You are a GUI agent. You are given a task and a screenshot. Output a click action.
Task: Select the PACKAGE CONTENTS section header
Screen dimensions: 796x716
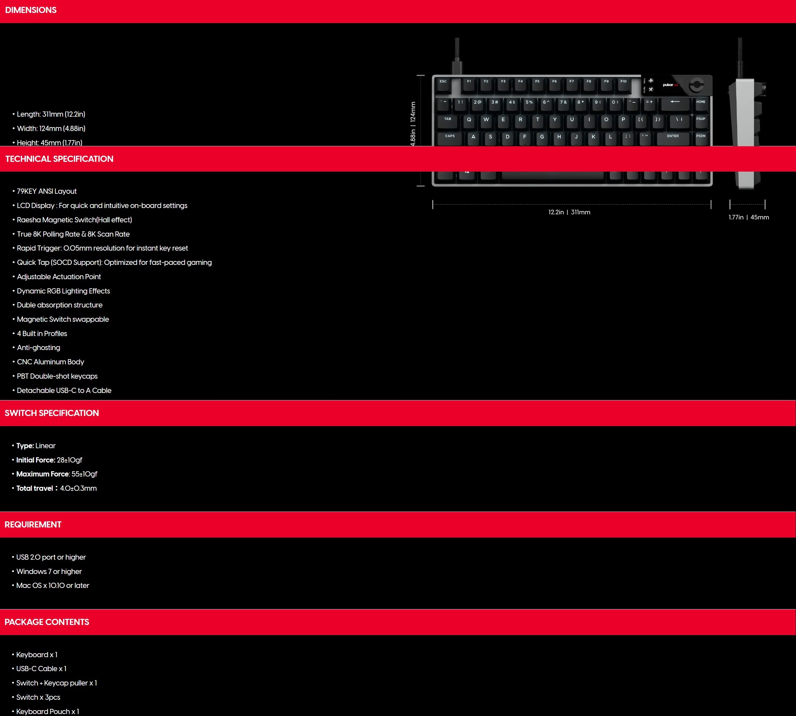click(47, 622)
